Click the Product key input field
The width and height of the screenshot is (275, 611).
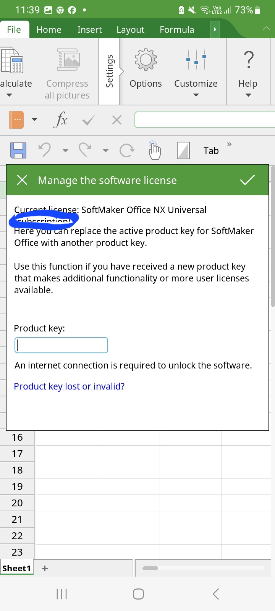pyautogui.click(x=61, y=345)
